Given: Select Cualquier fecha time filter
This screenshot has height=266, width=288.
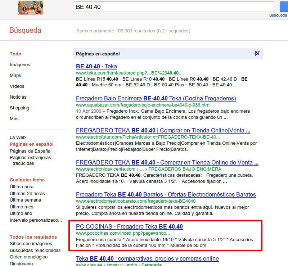Looking at the screenshot, I should [27, 180].
